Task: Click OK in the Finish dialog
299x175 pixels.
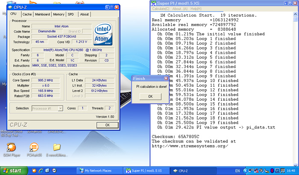Action: point(150,96)
